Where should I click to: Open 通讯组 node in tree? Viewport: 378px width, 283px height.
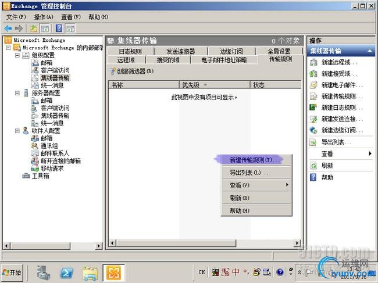click(x=49, y=146)
